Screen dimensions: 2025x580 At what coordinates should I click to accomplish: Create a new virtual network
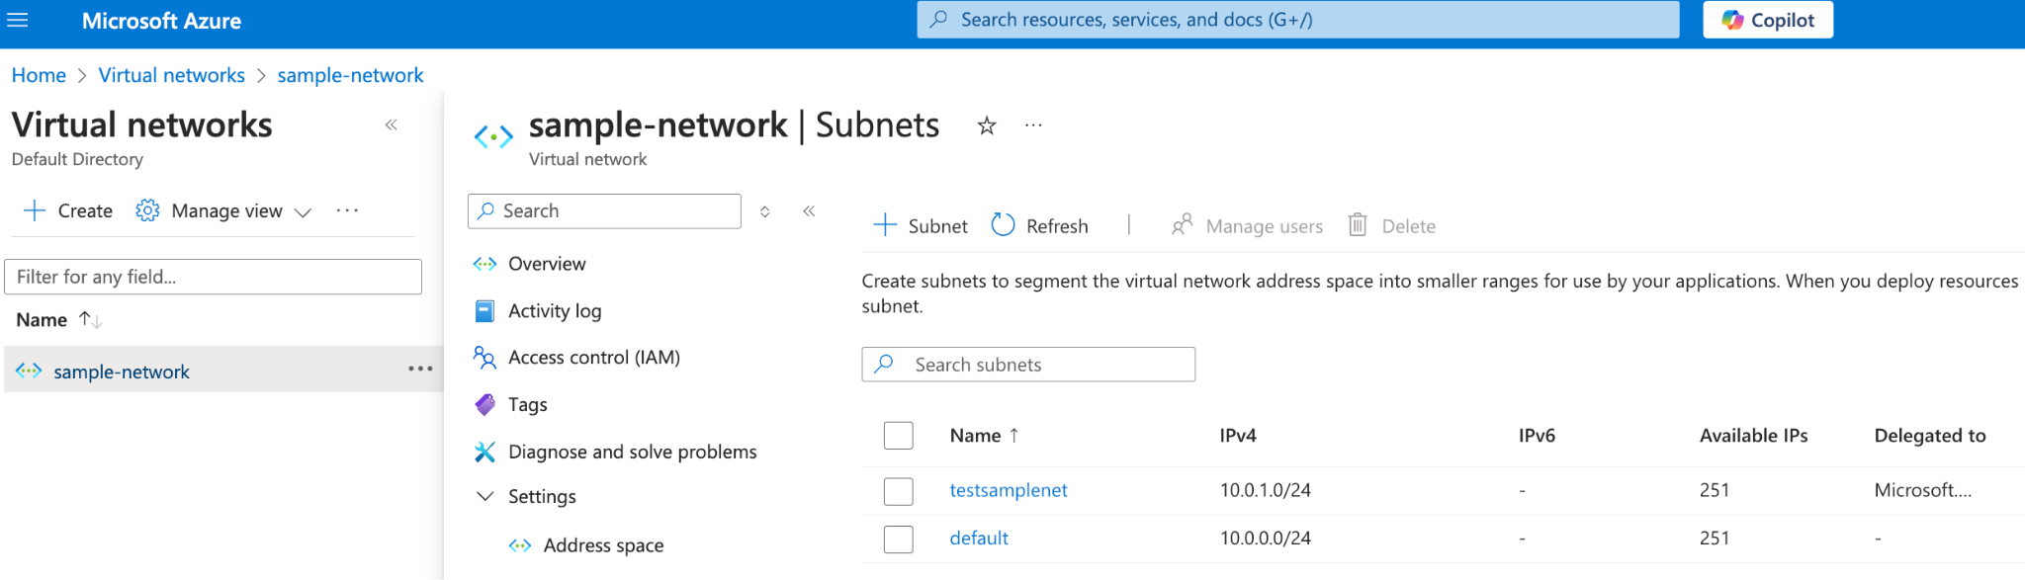pyautogui.click(x=68, y=210)
